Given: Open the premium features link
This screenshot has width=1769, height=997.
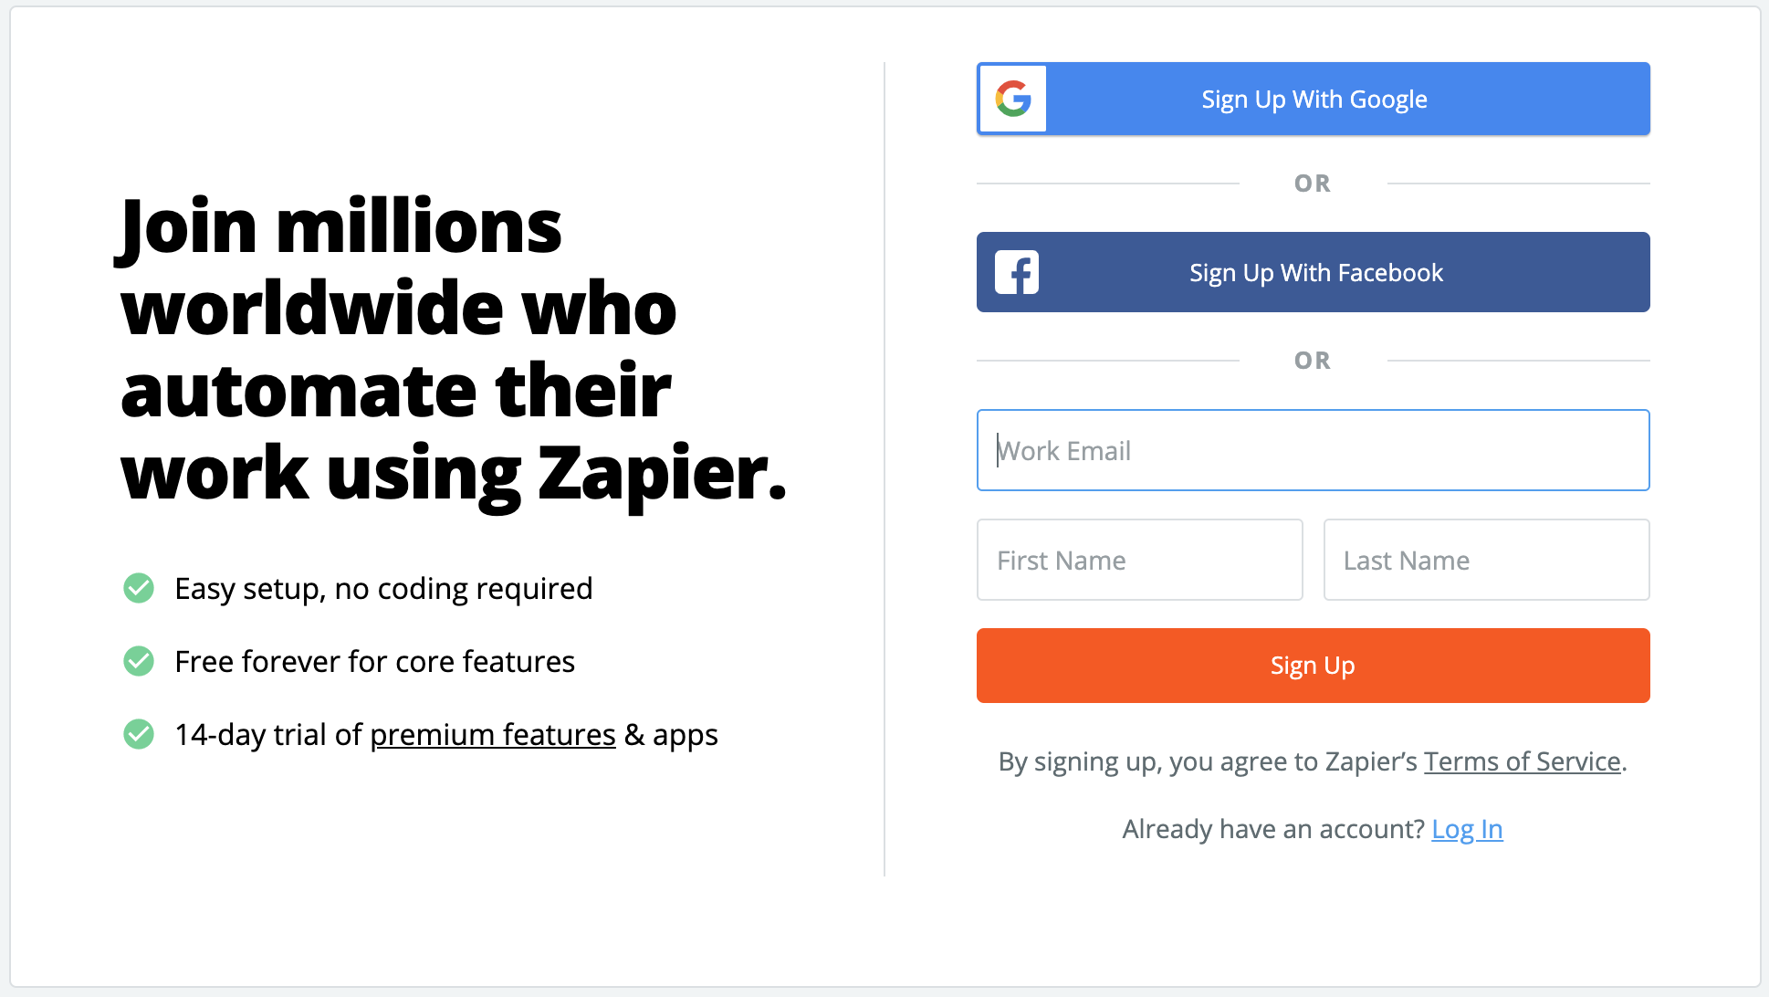Looking at the screenshot, I should [x=493, y=735].
